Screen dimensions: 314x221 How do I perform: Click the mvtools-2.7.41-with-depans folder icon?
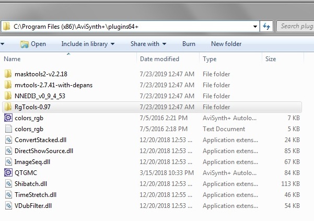[8, 85]
